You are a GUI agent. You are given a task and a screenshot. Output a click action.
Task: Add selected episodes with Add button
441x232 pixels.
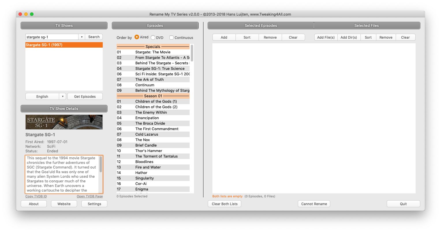[224, 38]
